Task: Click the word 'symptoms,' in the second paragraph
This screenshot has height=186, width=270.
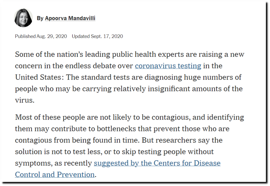Action: (x=33, y=163)
